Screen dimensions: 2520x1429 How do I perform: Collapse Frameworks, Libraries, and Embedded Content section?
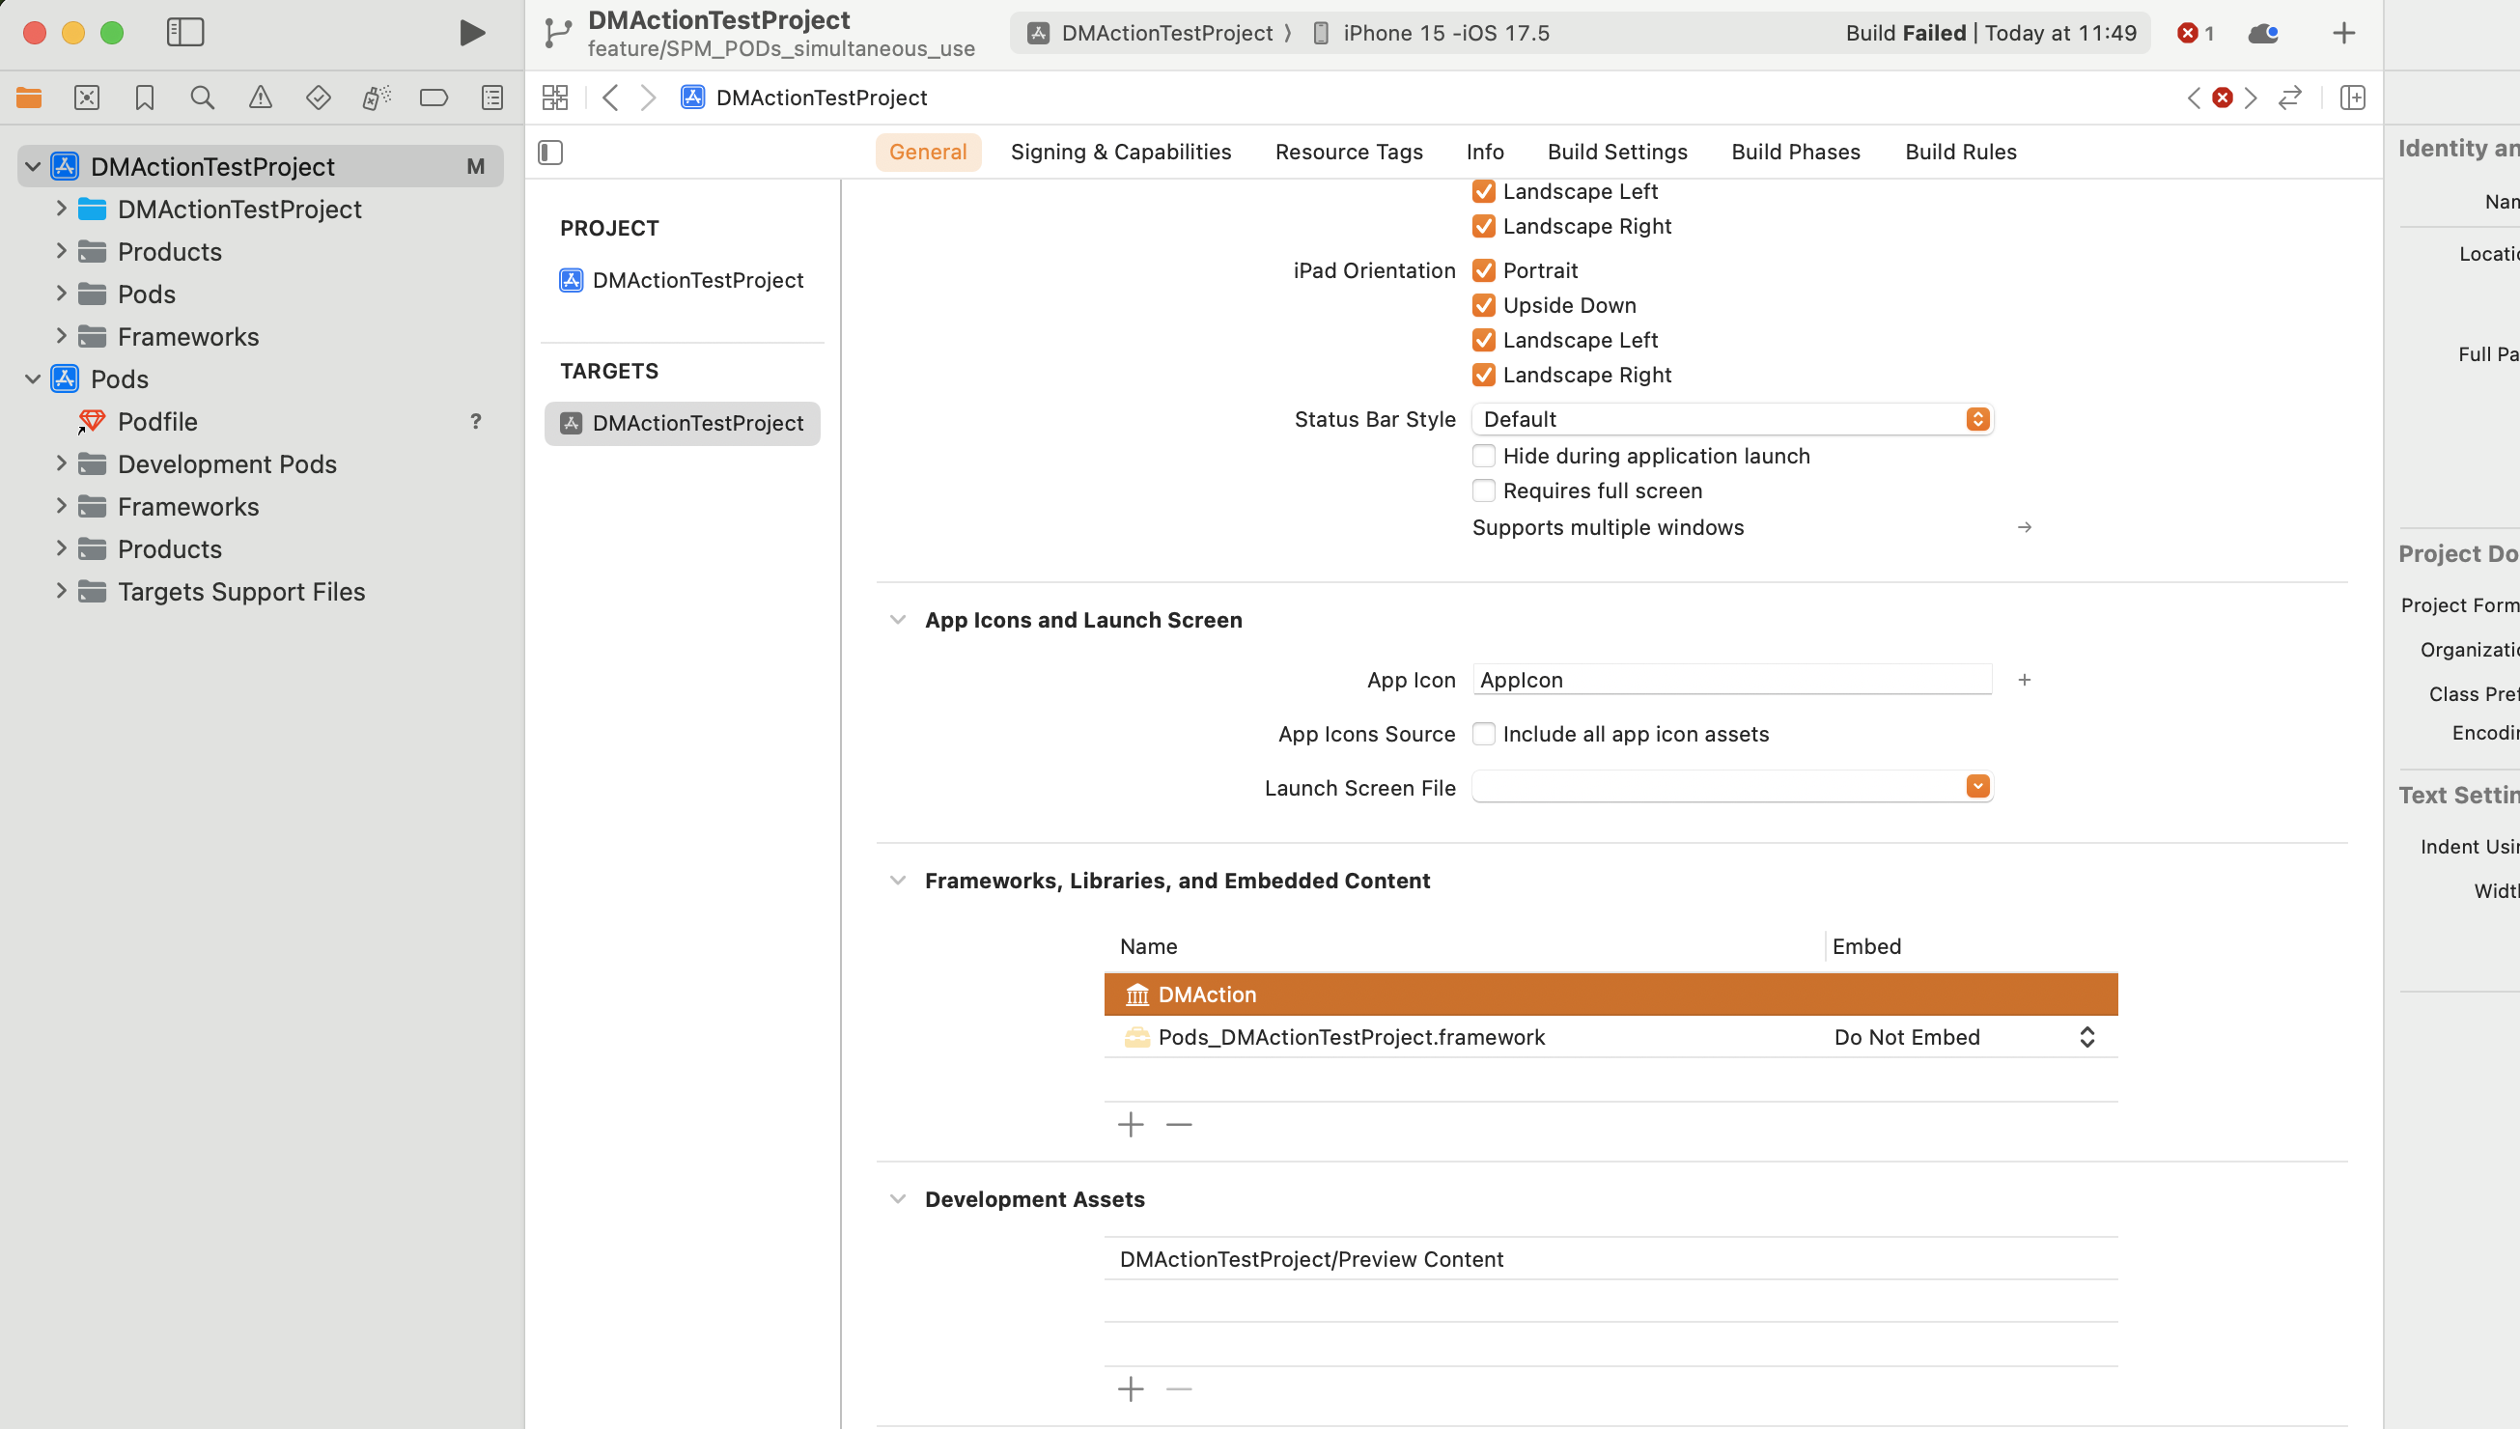[897, 881]
